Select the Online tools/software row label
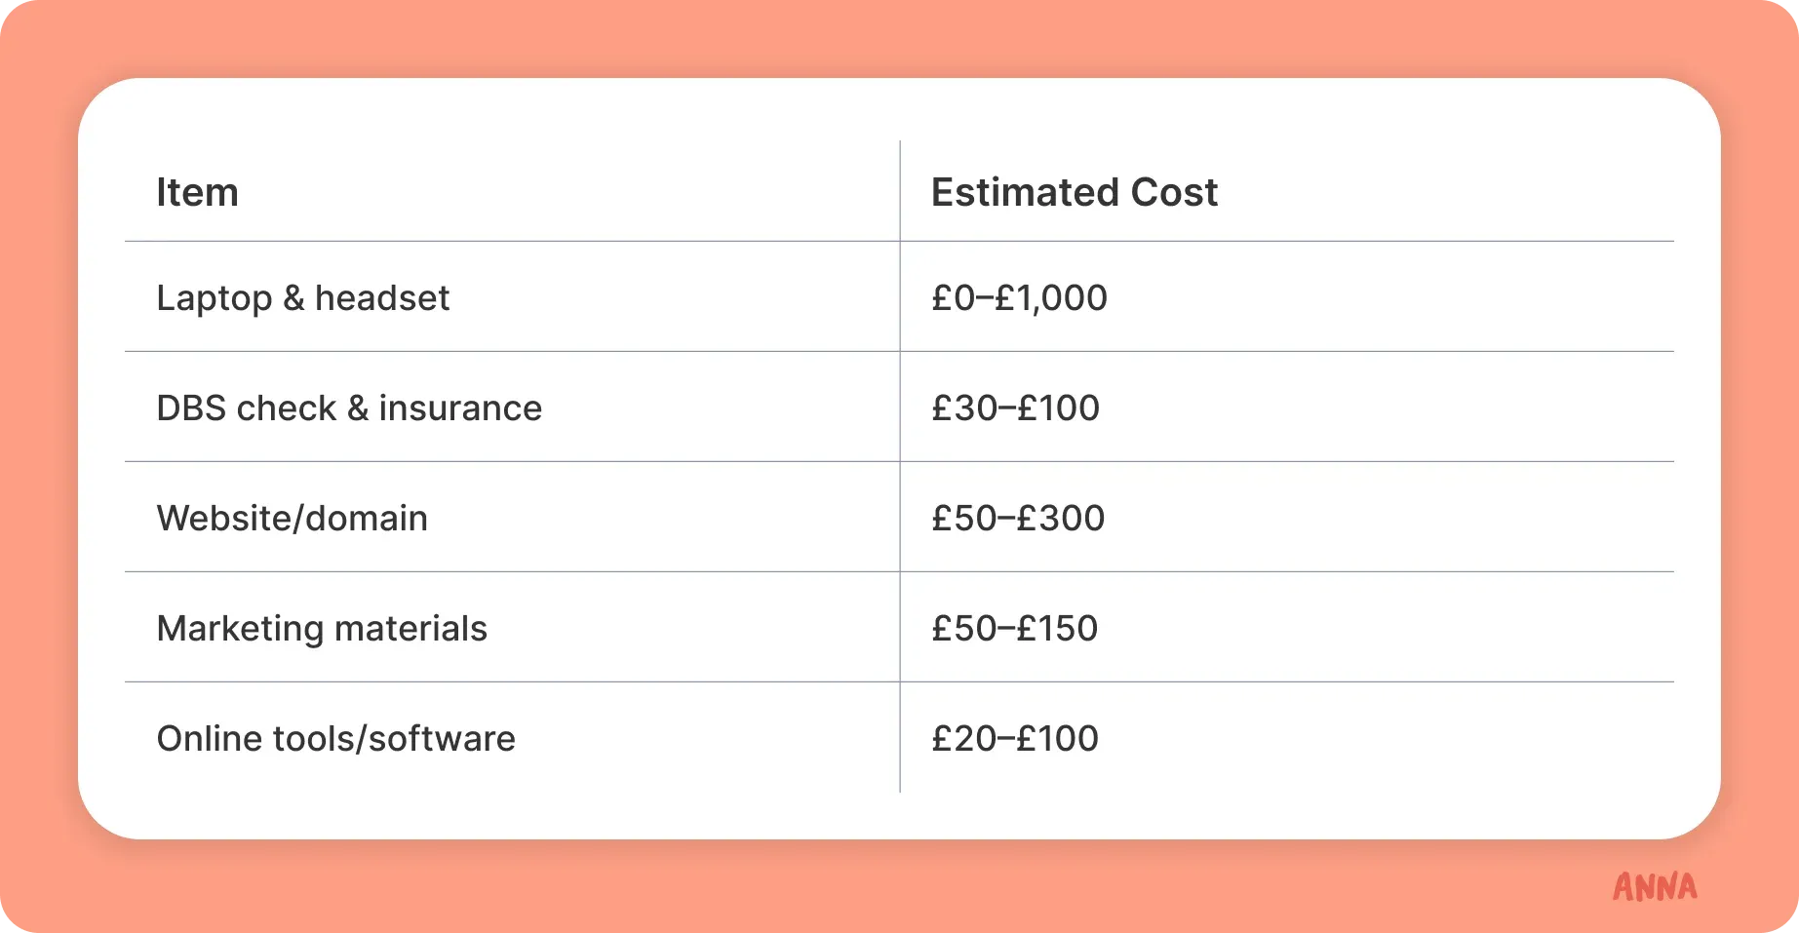Viewport: 1799px width, 933px height. point(336,738)
